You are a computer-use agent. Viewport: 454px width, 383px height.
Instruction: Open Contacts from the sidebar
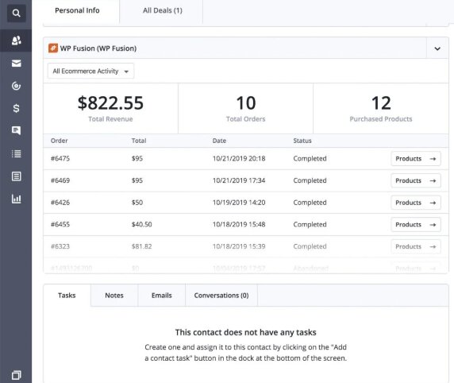click(x=16, y=41)
